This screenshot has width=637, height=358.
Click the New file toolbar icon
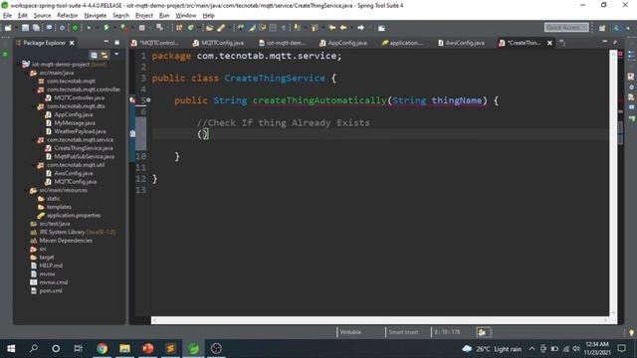[8, 28]
